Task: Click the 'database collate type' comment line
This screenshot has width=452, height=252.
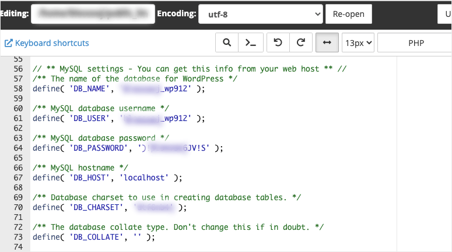Action: tap(178, 227)
